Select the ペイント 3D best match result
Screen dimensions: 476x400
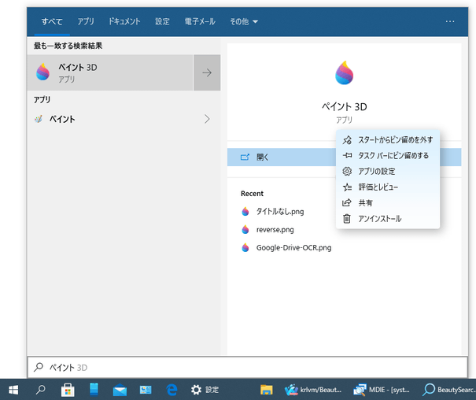[110, 72]
